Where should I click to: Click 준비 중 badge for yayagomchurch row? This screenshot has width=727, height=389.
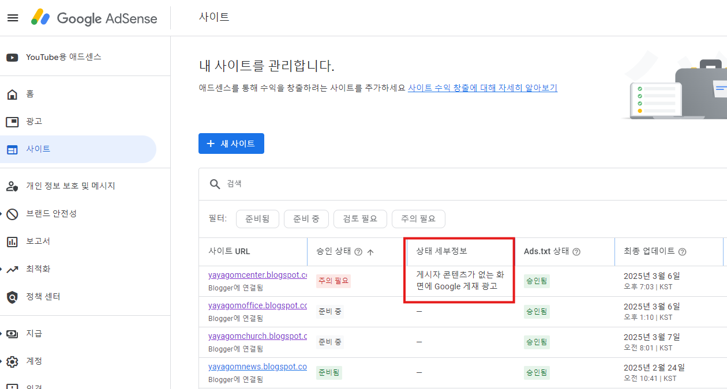(330, 342)
